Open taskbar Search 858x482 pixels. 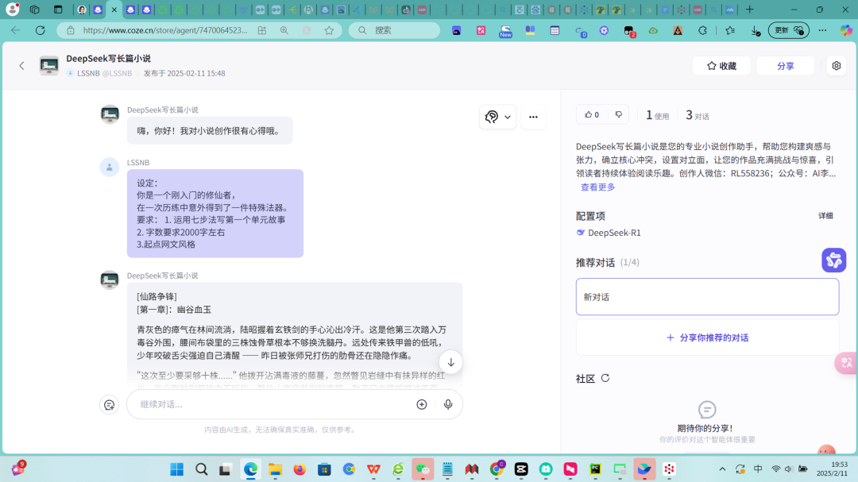click(x=201, y=469)
